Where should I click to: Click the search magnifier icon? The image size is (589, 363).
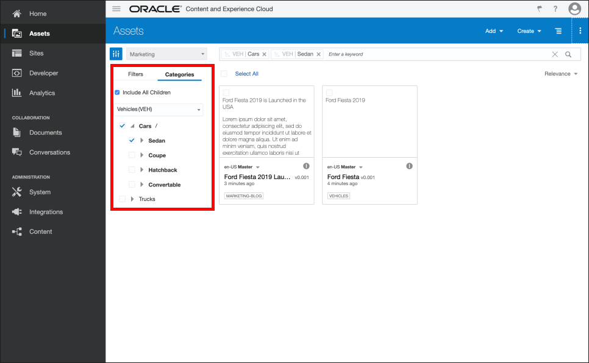pyautogui.click(x=568, y=54)
